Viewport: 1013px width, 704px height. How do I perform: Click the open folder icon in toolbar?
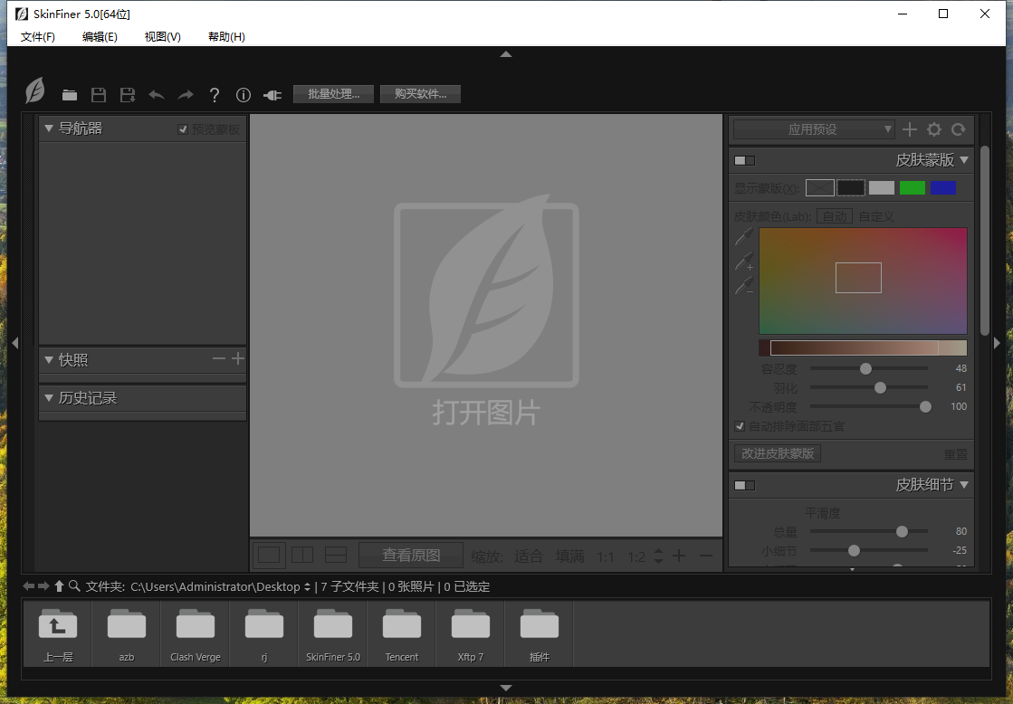point(70,95)
